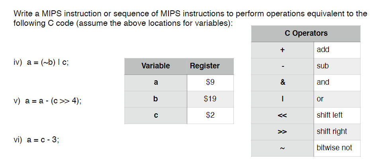Select variable 'c' table cell
This screenshot has width=376, height=161.
(x=156, y=116)
